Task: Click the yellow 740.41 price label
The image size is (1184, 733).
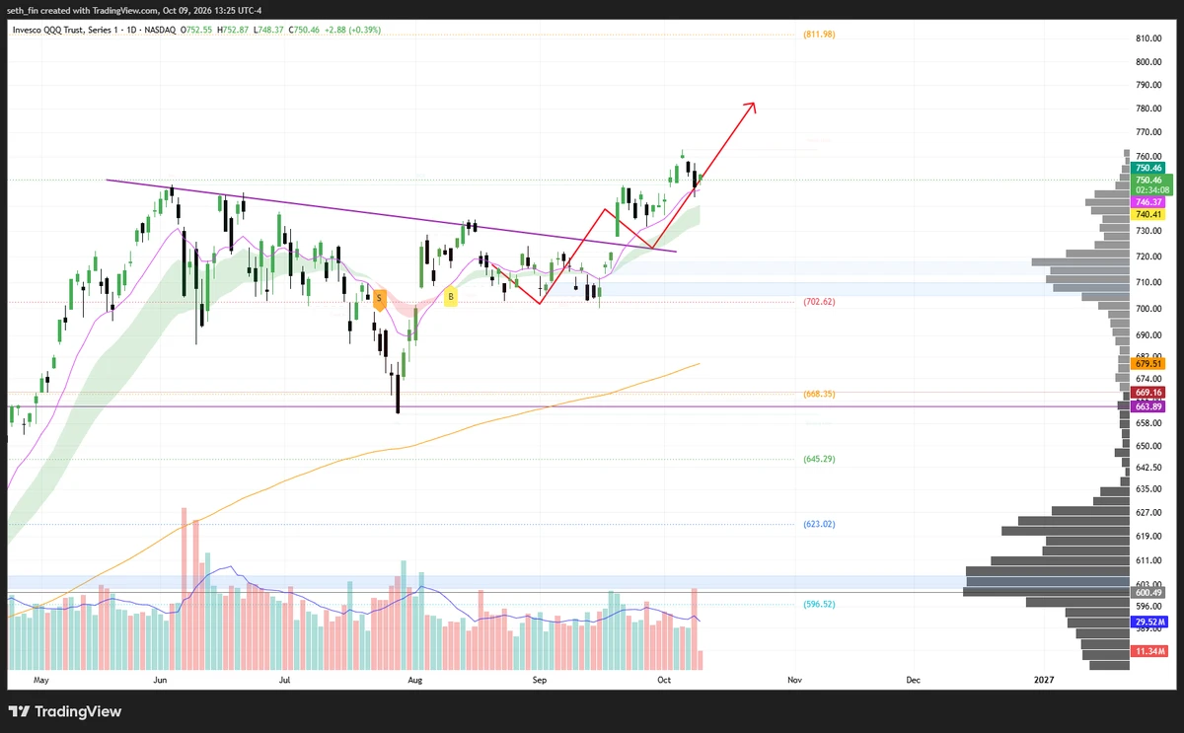Action: click(x=1149, y=214)
